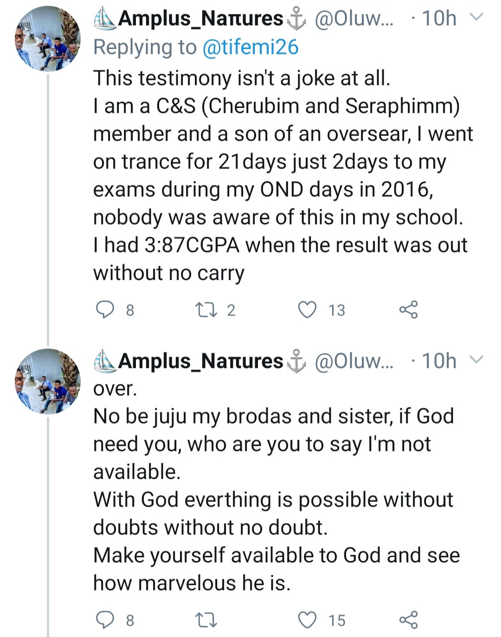Share the first tweet about C&S trance
Image resolution: width=501 pixels, height=637 pixels.
(408, 309)
